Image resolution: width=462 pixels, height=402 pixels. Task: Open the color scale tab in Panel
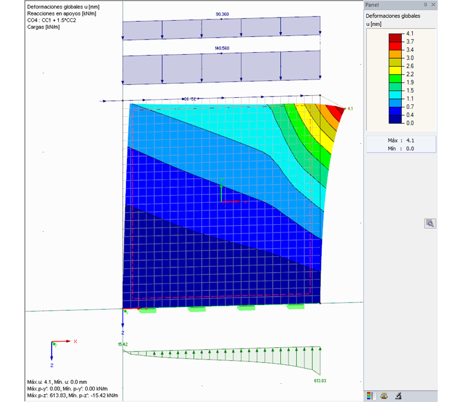point(370,396)
